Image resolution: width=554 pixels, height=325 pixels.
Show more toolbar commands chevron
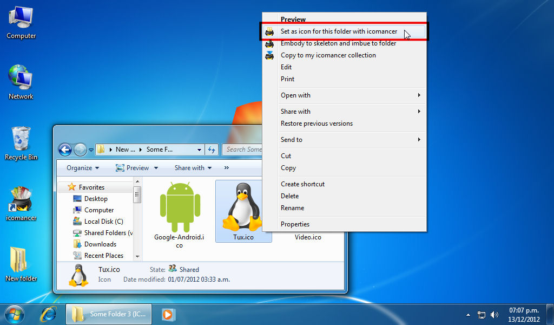pyautogui.click(x=227, y=168)
